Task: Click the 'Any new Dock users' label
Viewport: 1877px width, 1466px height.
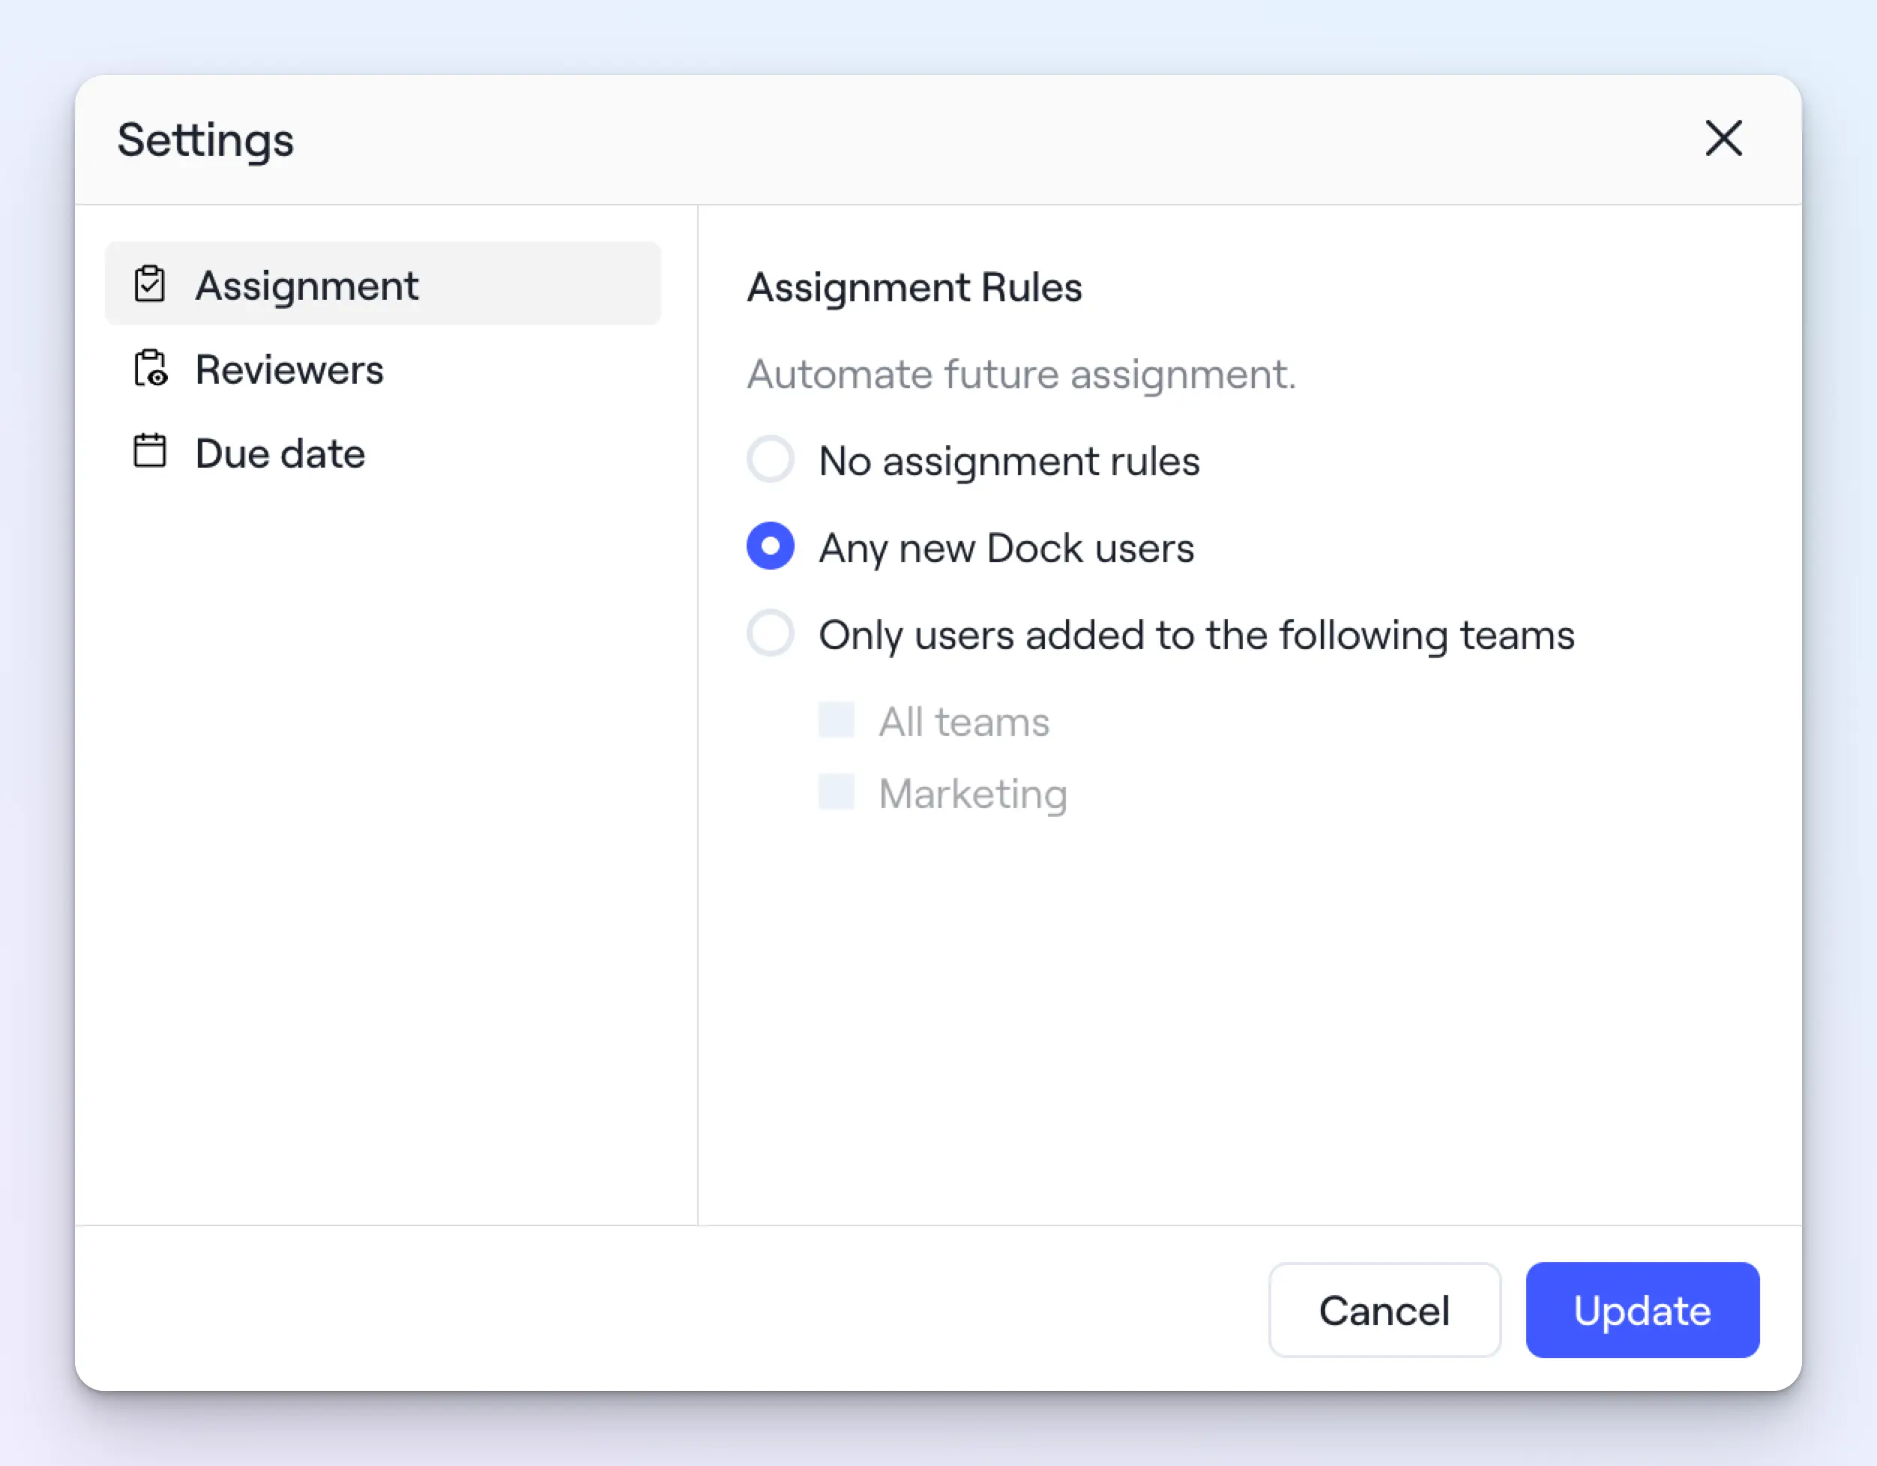Action: [1007, 548]
